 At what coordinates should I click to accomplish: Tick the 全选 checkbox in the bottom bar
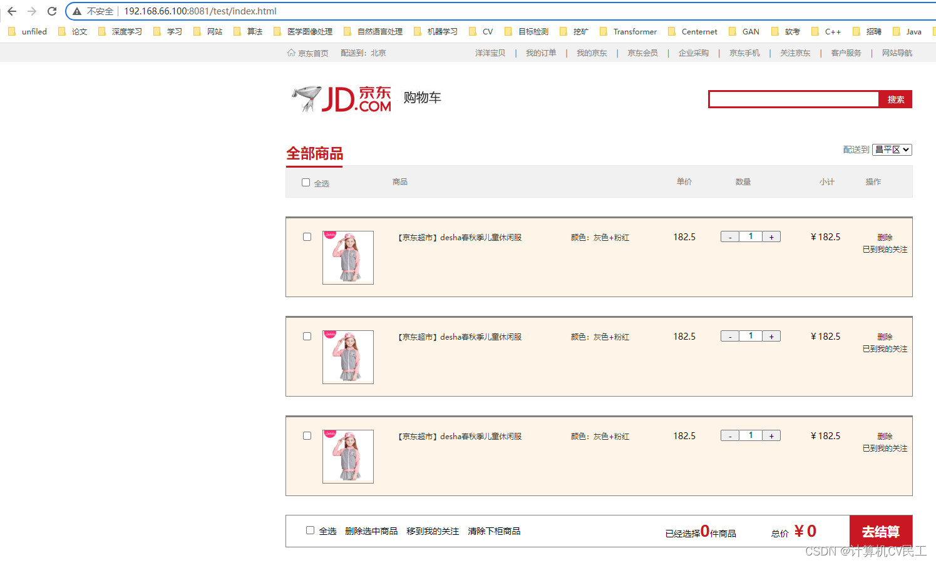310,530
